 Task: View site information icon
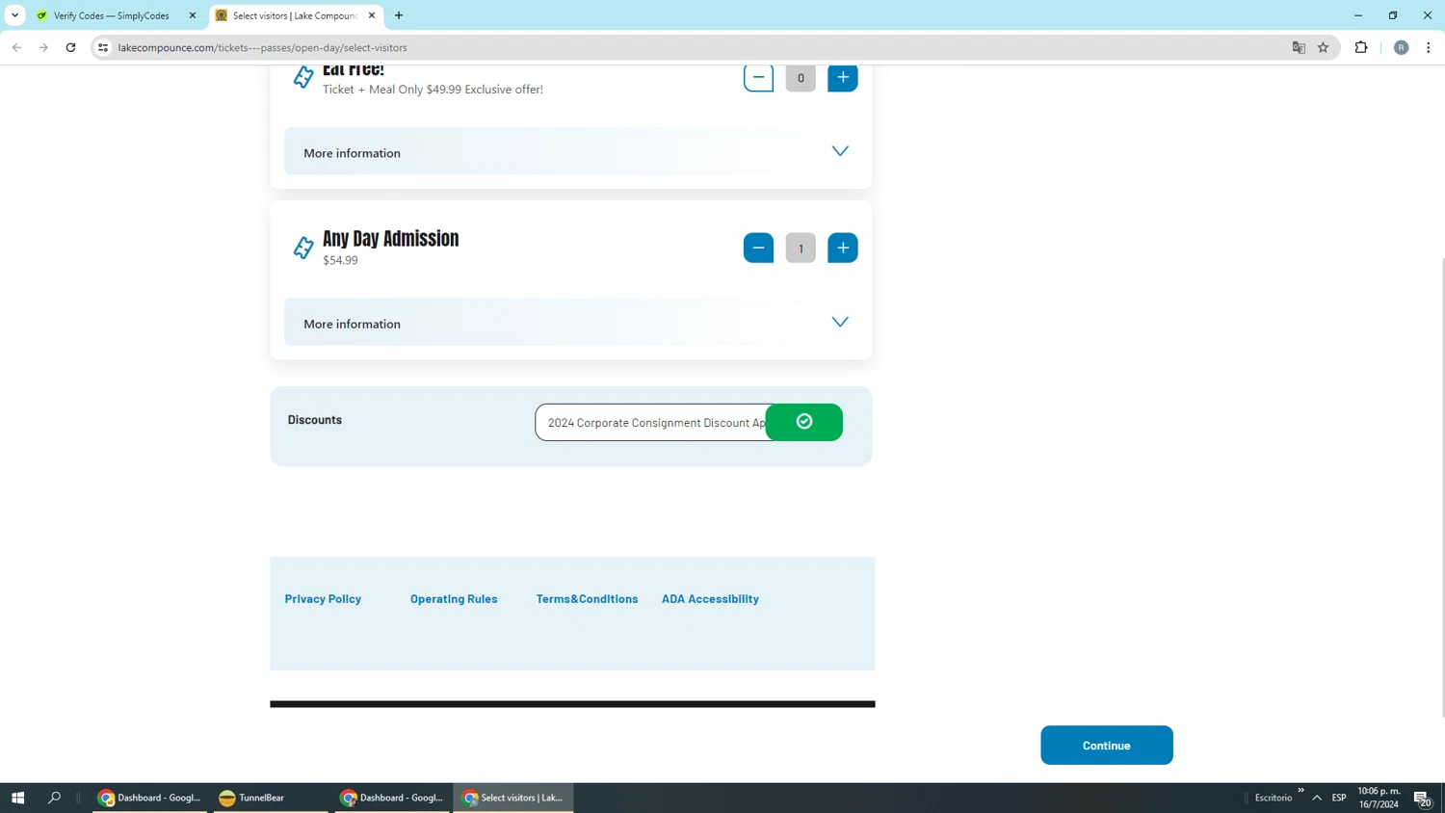[103, 47]
